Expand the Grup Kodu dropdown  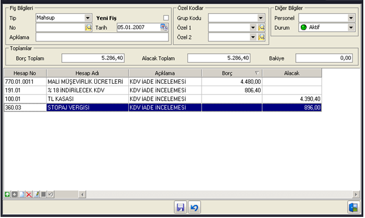click(261, 18)
